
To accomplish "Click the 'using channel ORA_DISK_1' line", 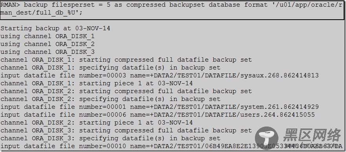I will click(x=48, y=36).
